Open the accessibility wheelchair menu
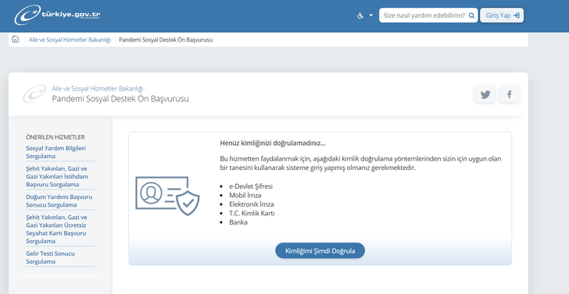This screenshot has width=569, height=294. pos(364,16)
